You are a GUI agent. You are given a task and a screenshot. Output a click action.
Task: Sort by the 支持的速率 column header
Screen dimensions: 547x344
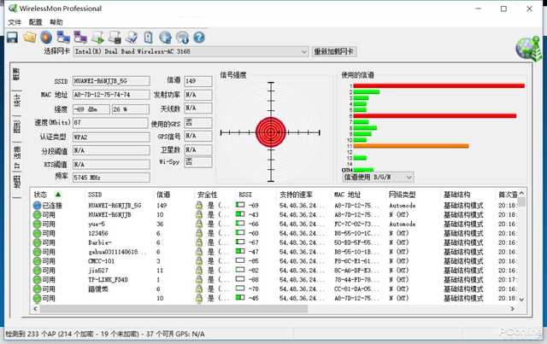point(296,195)
